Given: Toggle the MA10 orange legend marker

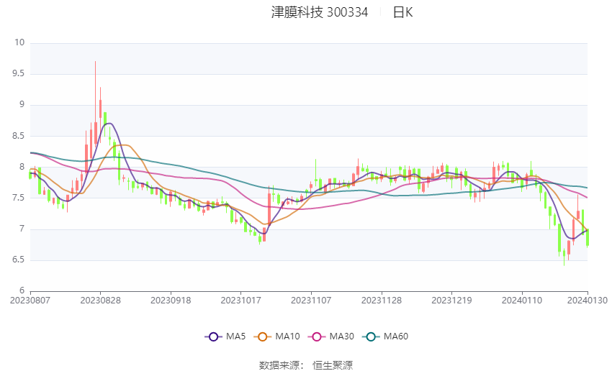Looking at the screenshot, I should [262, 336].
